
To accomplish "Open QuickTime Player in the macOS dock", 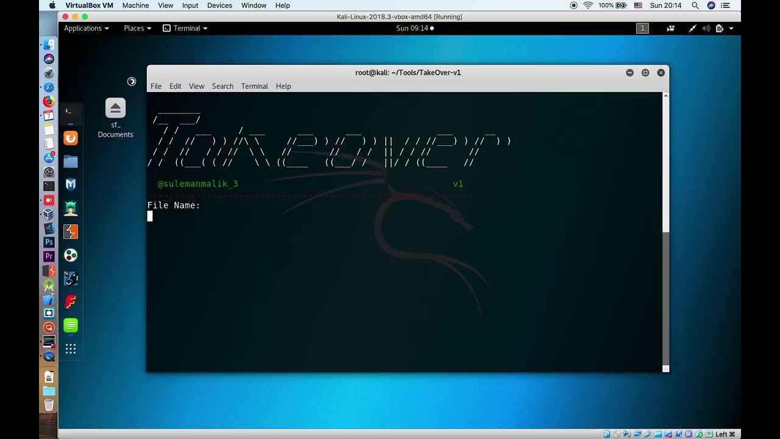I will tap(49, 356).
